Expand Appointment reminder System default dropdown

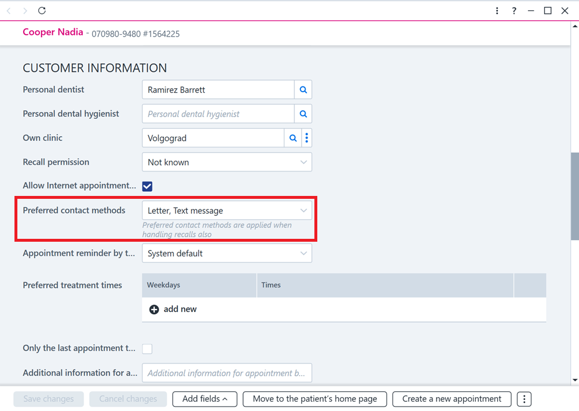point(227,253)
